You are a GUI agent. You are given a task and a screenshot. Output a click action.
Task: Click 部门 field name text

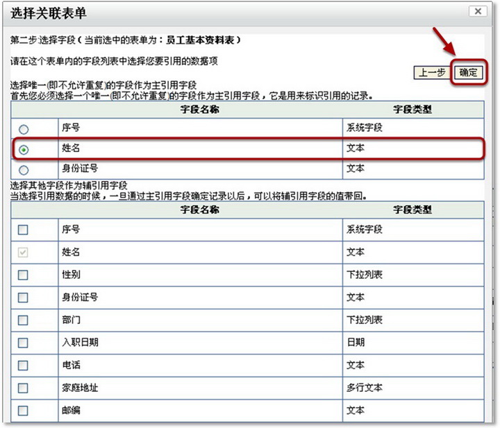coord(71,320)
